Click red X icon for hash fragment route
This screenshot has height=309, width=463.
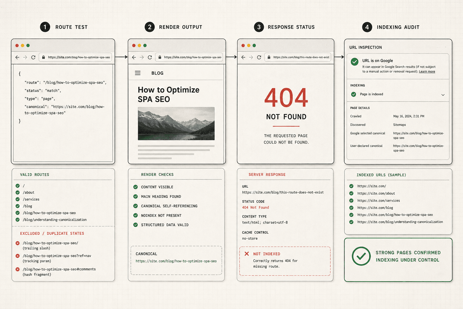coord(17,269)
